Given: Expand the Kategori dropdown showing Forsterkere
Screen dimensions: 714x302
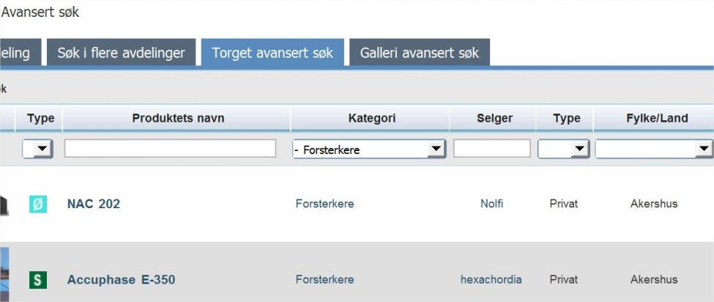Looking at the screenshot, I should pyautogui.click(x=436, y=149).
